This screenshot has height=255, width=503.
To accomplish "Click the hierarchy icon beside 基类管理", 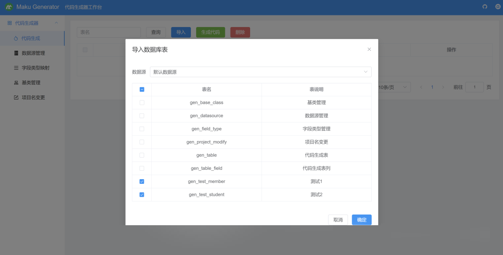I will coord(16,83).
